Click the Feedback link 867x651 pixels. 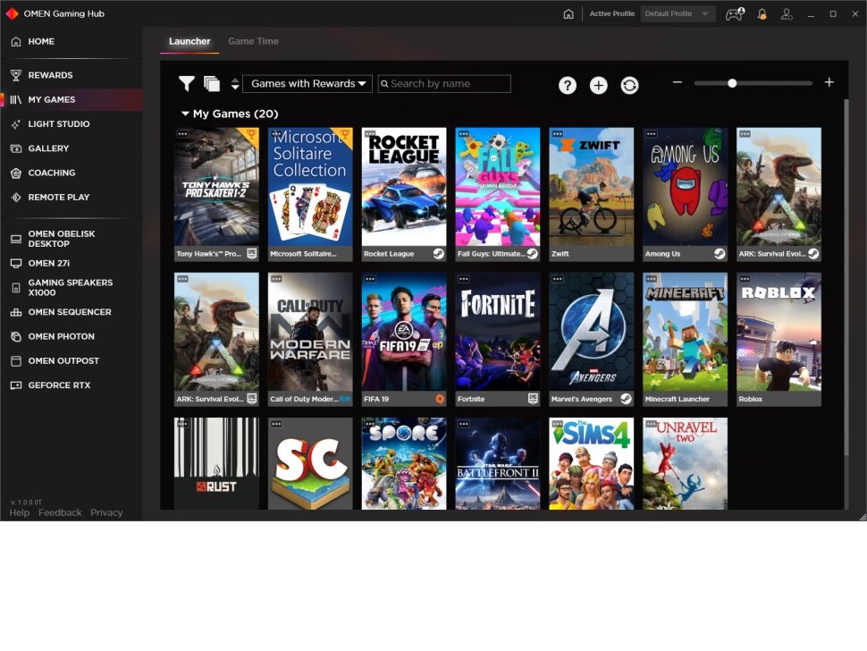click(60, 512)
